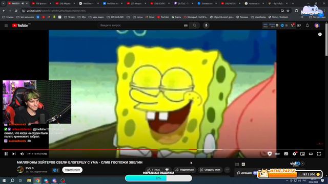Open the Home - Restream bookmark
The width and height of the screenshot is (328, 184).
point(278,17)
